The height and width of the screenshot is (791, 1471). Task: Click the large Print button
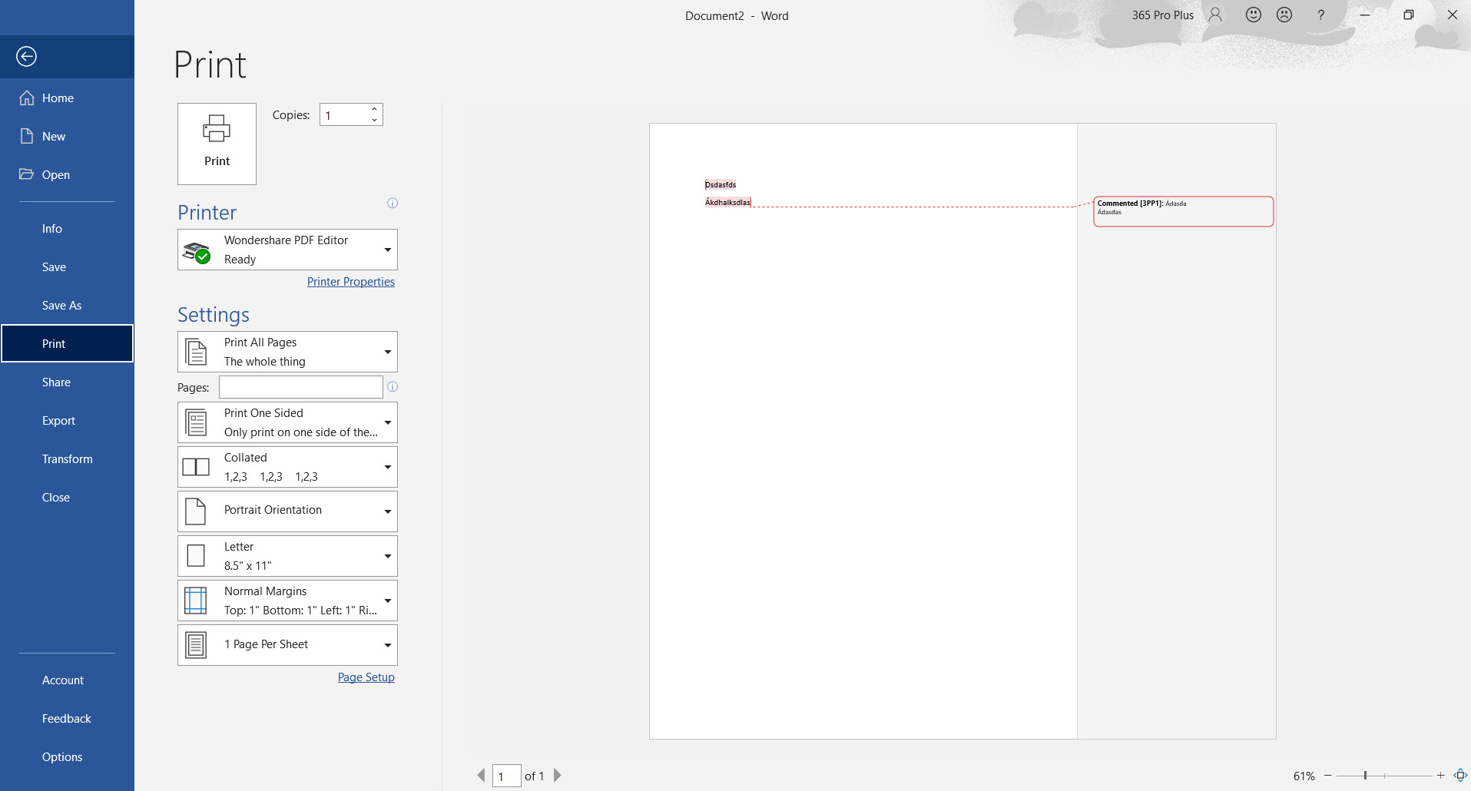pos(217,144)
